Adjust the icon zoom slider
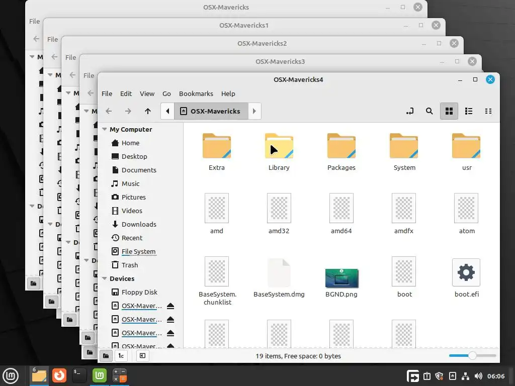The width and height of the screenshot is (515, 386). [472, 355]
